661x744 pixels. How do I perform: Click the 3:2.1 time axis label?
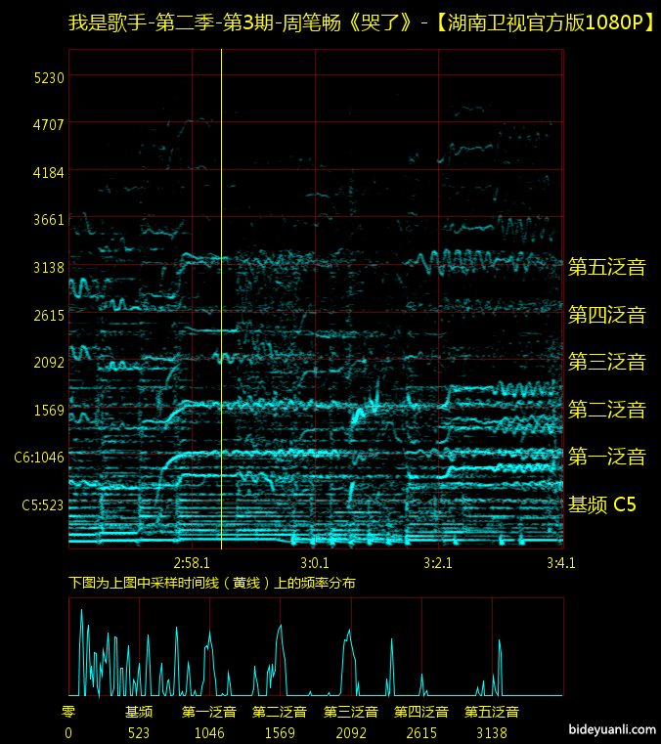pyautogui.click(x=438, y=562)
